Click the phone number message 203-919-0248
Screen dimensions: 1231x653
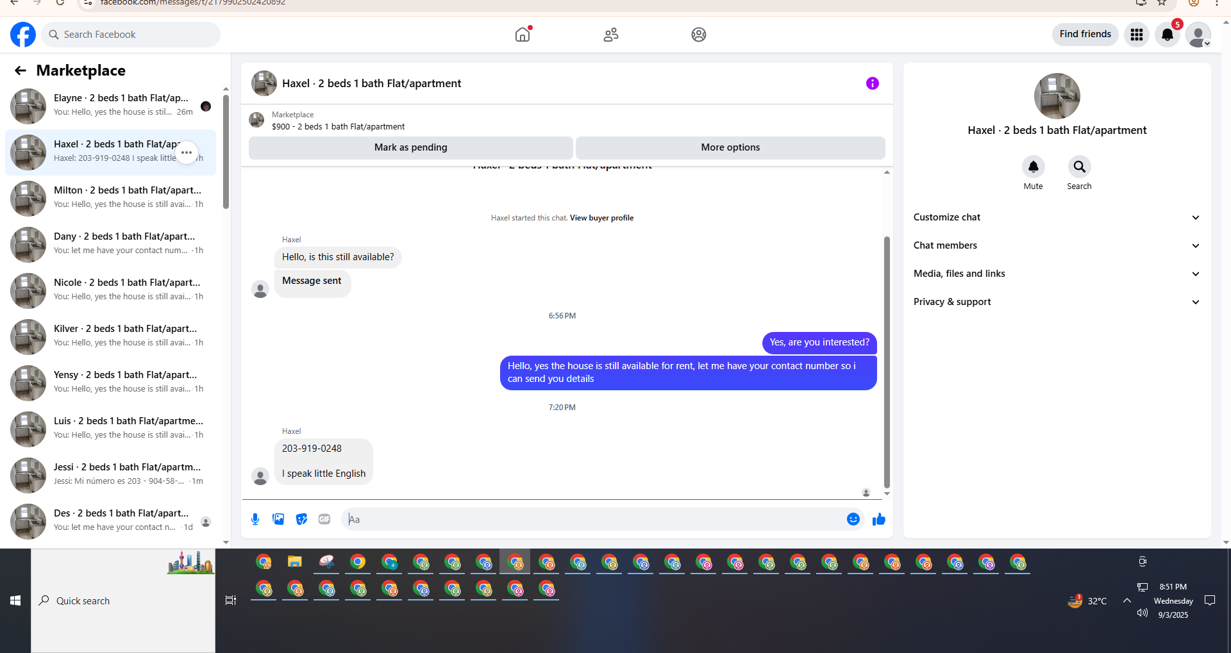click(x=312, y=449)
